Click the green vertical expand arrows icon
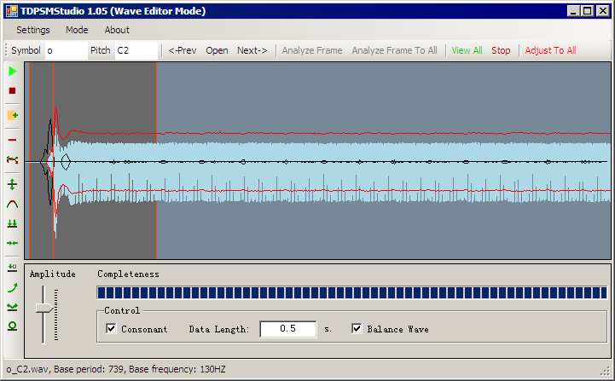 (13, 185)
